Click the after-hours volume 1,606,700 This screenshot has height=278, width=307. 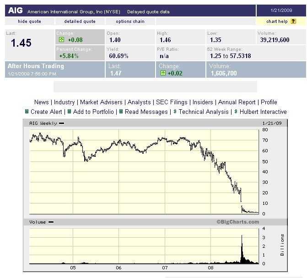(224, 73)
